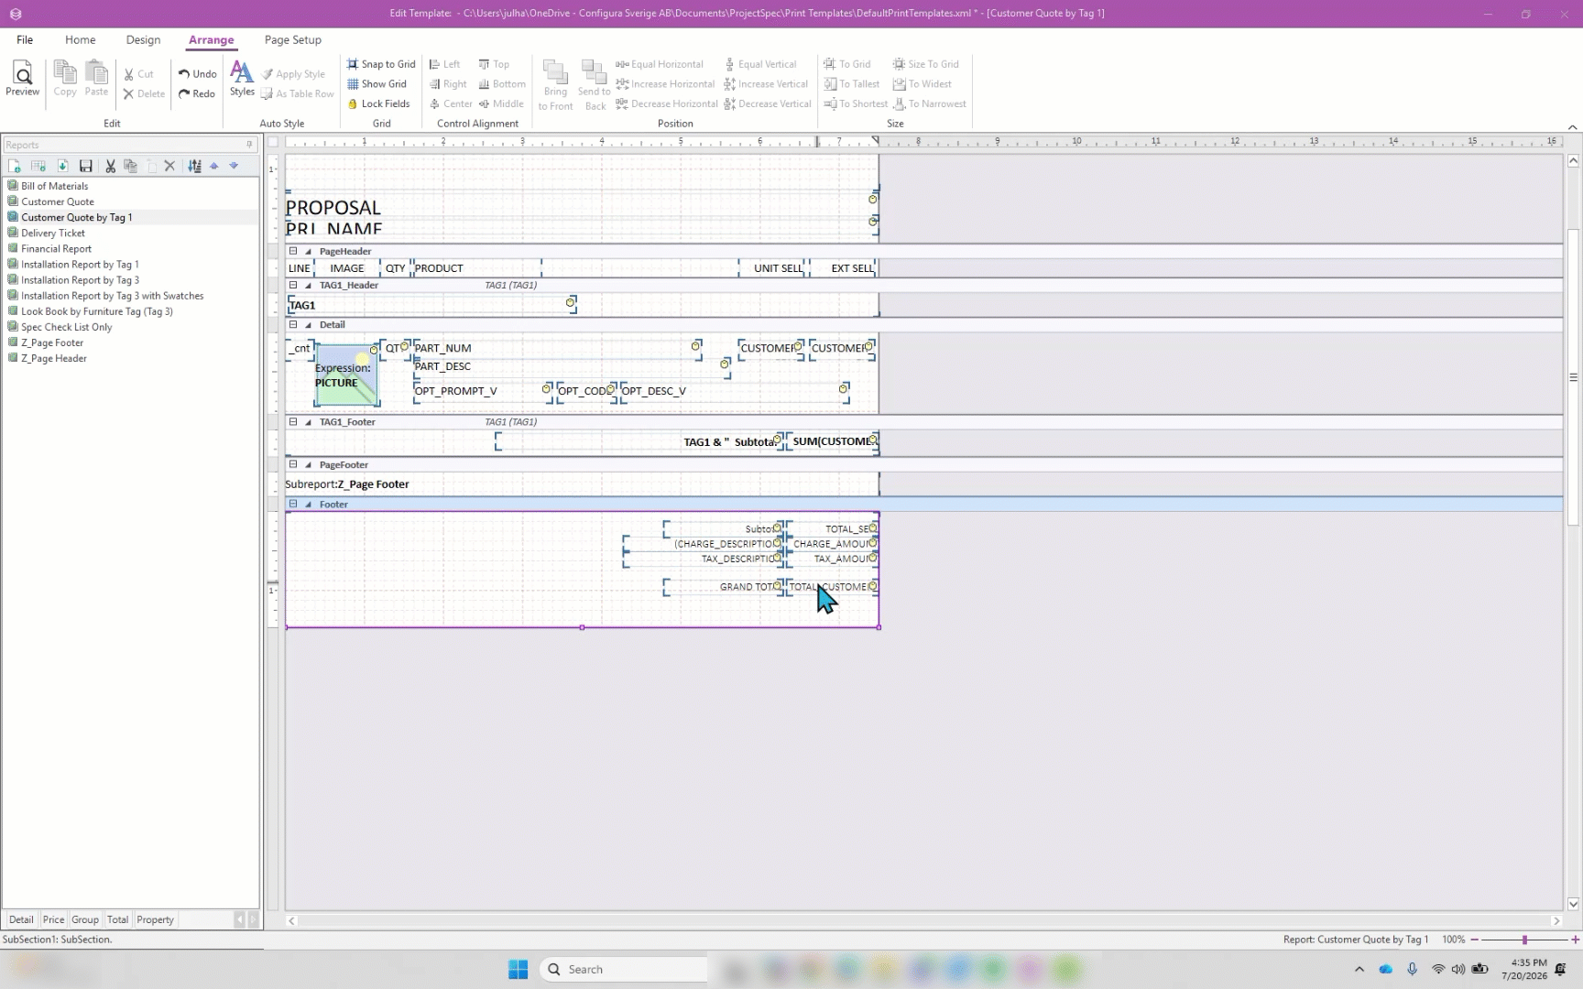
Task: Click the Paste button in the ribbon
Action: click(x=96, y=79)
